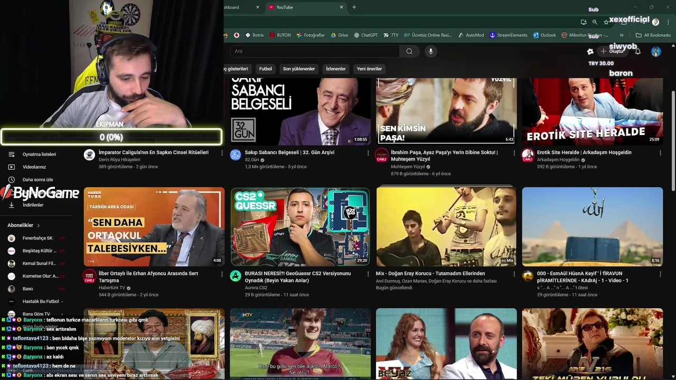Select the Futbol filter chip
Viewport: 676px width, 380px height.
coord(266,69)
